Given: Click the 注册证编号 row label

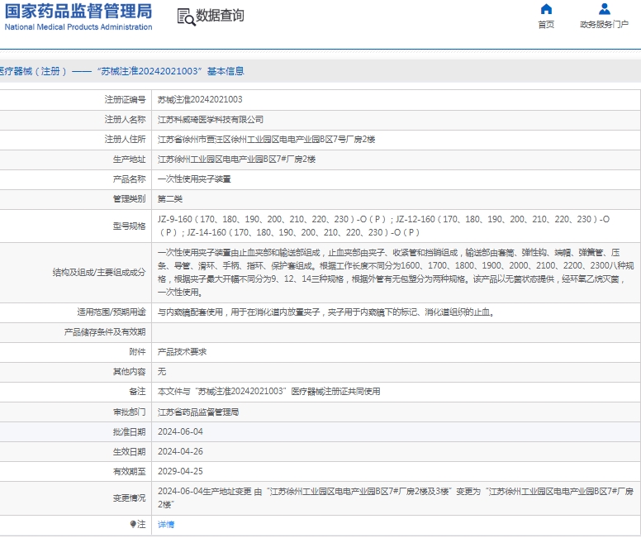Looking at the screenshot, I should click(x=125, y=99).
